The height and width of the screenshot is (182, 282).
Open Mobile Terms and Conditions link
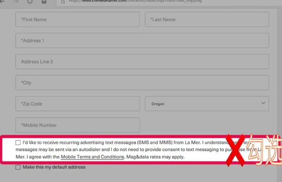[x=92, y=157]
